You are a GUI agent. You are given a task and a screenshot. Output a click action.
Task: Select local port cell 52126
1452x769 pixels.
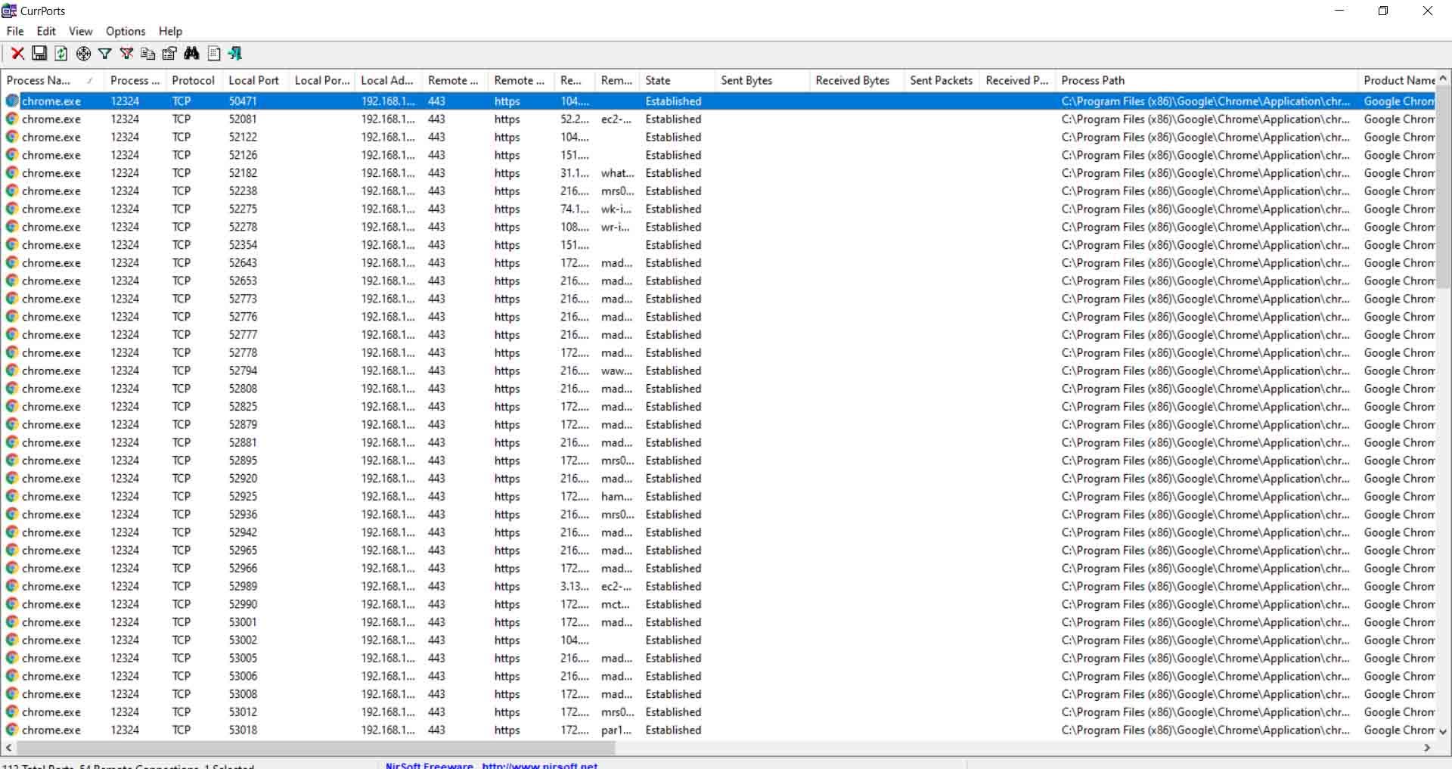click(x=243, y=155)
